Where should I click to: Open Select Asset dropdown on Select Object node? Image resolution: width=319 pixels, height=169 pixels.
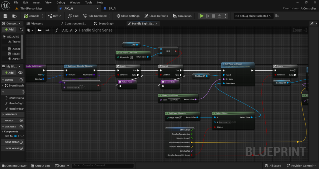coord(224,122)
